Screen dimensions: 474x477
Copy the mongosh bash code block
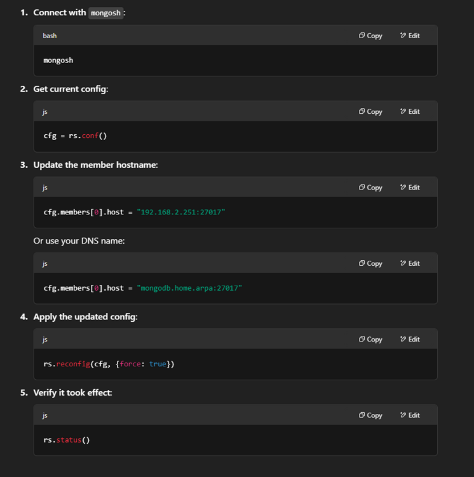tap(370, 36)
